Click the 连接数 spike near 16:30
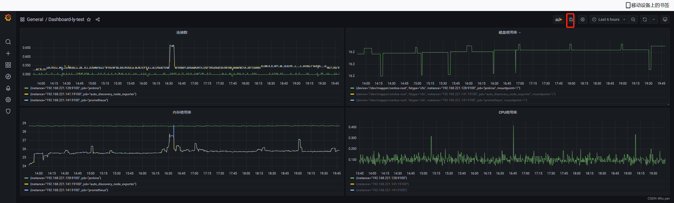This screenshot has height=203, width=674. pos(172,46)
